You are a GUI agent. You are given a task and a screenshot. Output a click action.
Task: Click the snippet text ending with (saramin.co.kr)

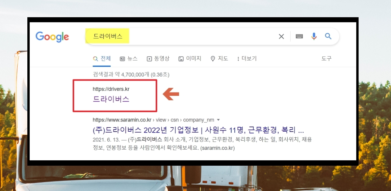(202, 143)
